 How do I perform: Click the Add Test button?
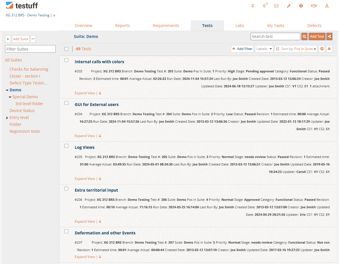tap(317, 36)
